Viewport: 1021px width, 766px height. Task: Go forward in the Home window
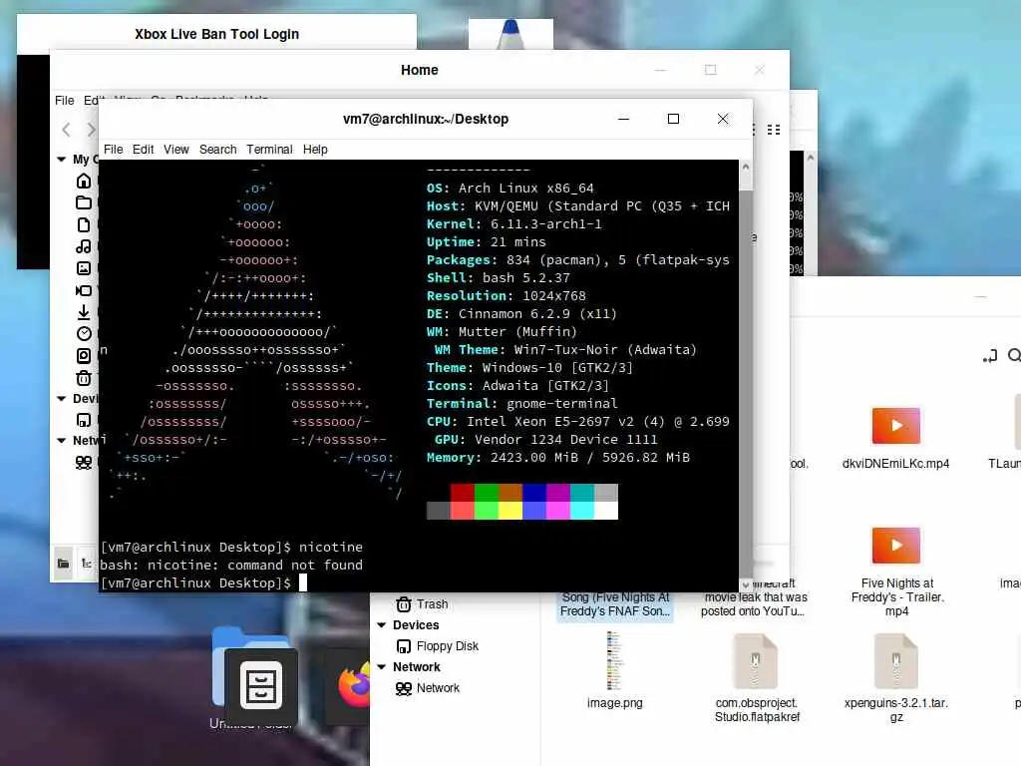point(91,130)
